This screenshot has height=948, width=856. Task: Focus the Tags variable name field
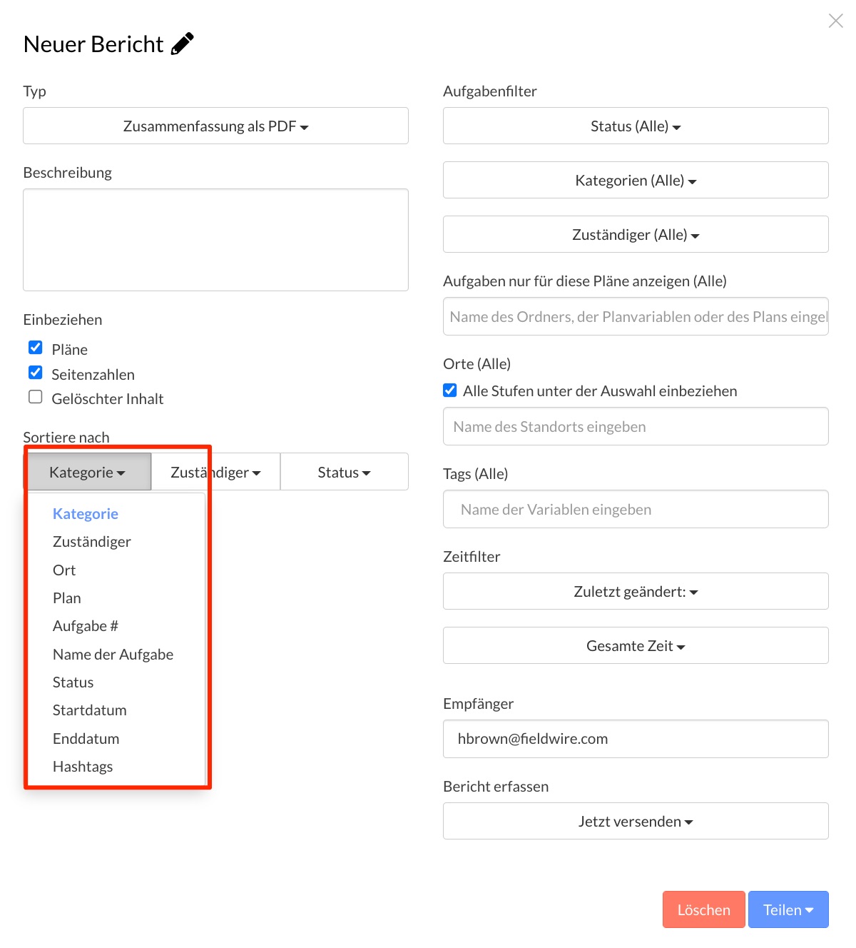[x=636, y=509]
